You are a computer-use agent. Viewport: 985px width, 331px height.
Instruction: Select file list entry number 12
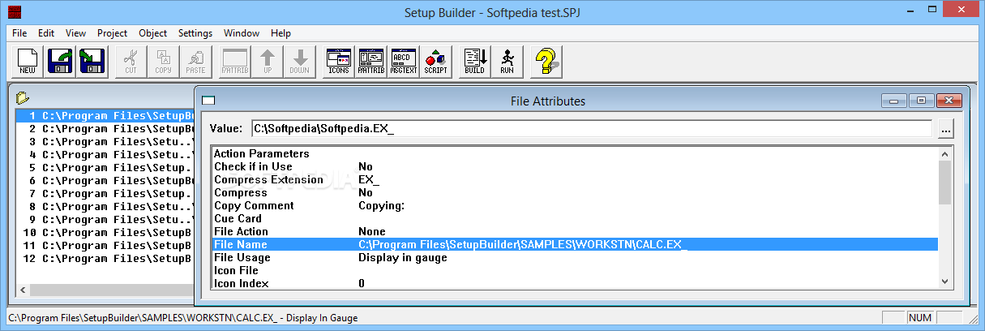tap(105, 258)
